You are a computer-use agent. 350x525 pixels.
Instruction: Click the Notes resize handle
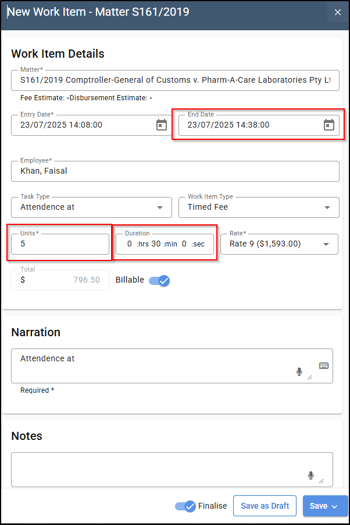pyautogui.click(x=322, y=481)
